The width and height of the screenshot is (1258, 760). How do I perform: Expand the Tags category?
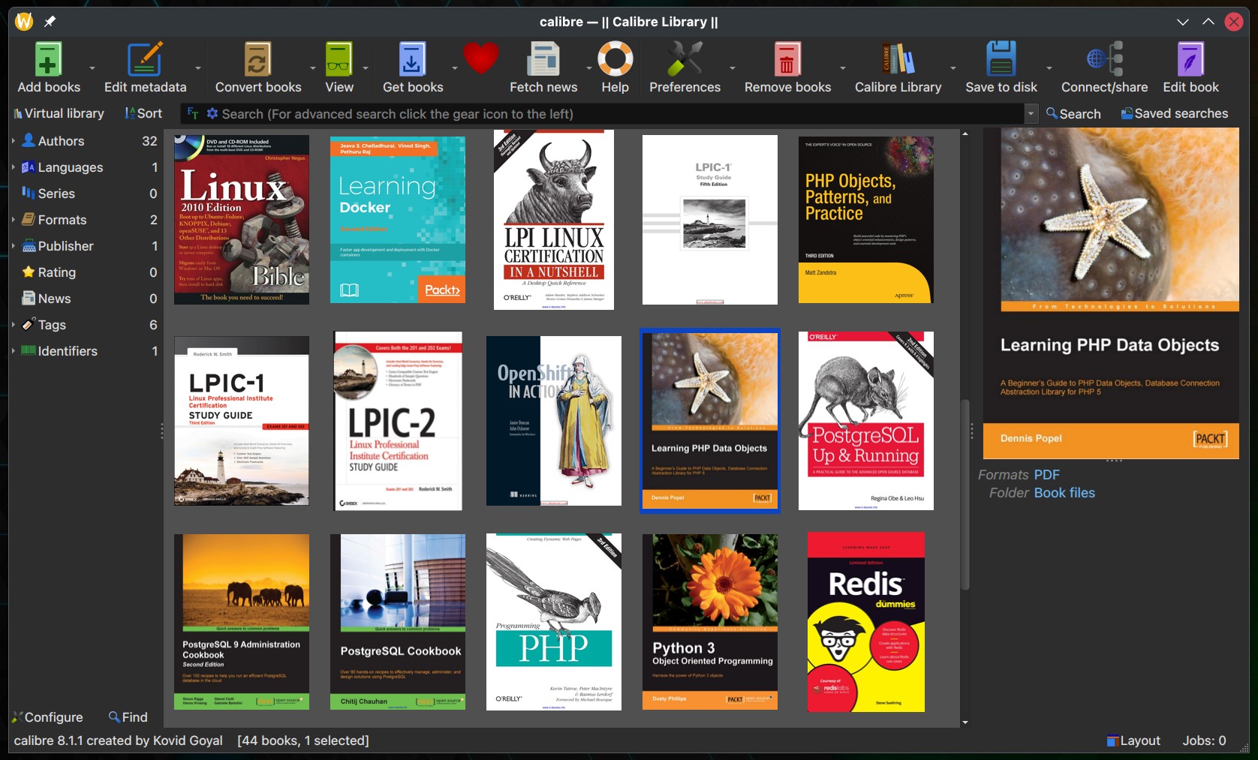[x=14, y=324]
